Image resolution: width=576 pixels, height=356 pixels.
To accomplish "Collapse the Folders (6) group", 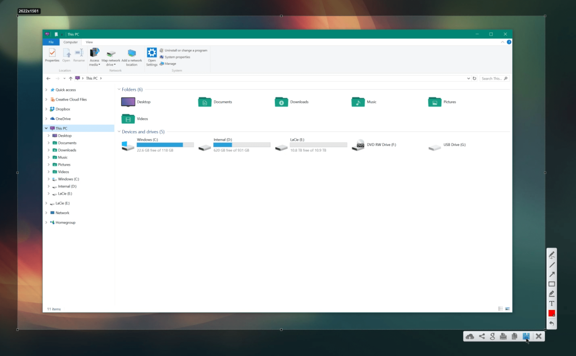I will [x=119, y=90].
